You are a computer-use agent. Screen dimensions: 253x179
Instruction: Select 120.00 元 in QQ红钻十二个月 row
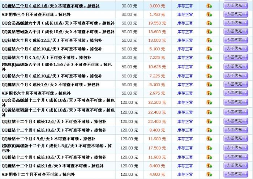(x=129, y=122)
